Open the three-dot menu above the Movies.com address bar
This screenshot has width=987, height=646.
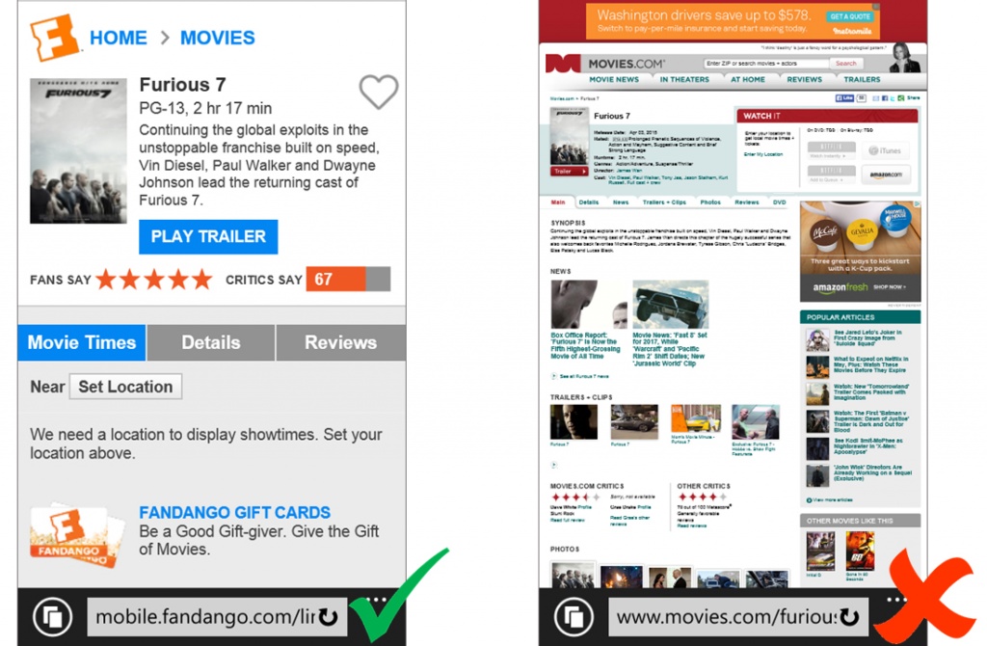point(897,600)
